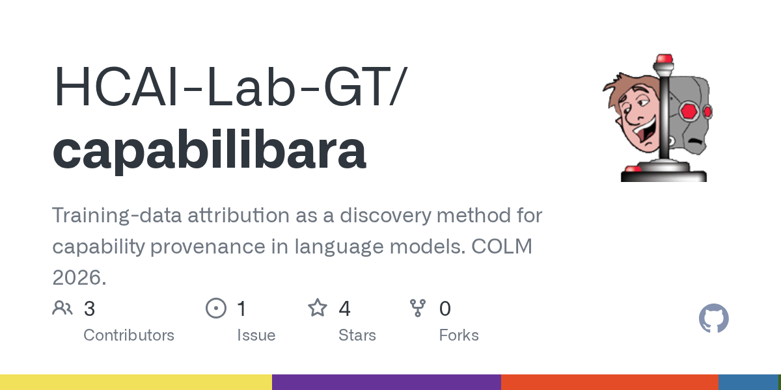
Task: Click the yellow language bar segment
Action: (x=136, y=382)
